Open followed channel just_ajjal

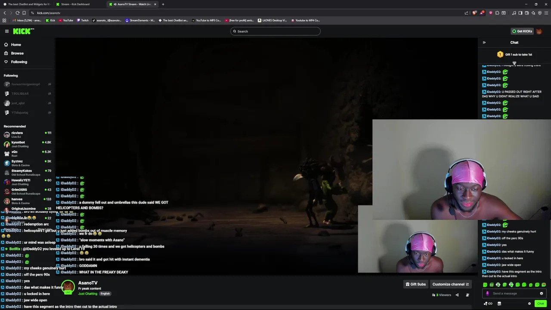click(x=27, y=103)
